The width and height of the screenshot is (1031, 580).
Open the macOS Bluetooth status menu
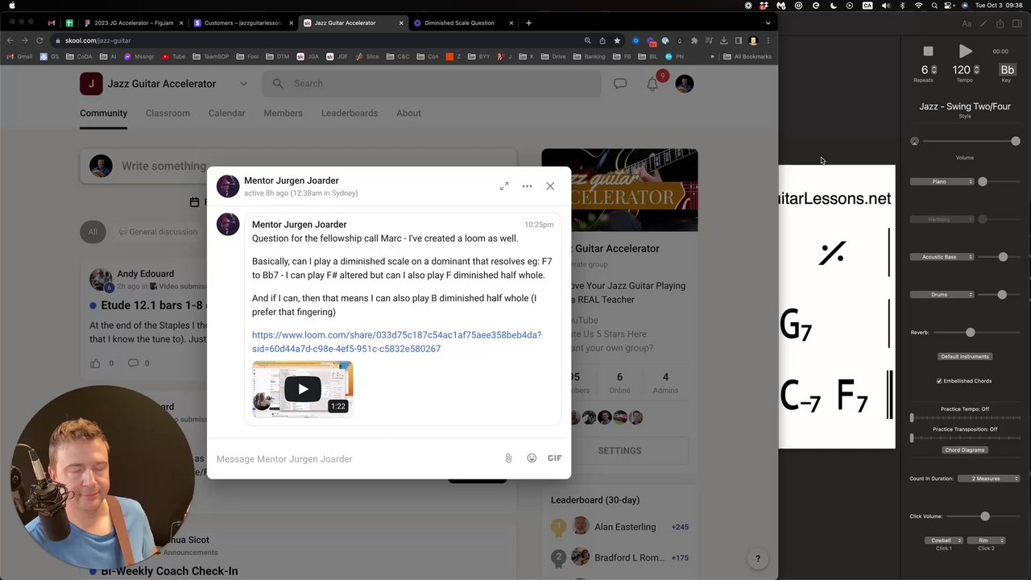pyautogui.click(x=902, y=6)
